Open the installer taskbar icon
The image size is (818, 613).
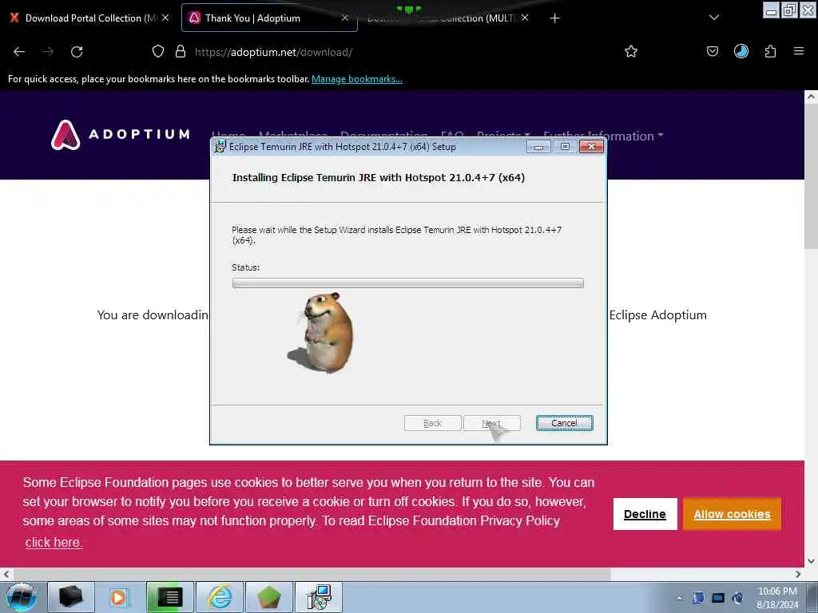pos(319,597)
